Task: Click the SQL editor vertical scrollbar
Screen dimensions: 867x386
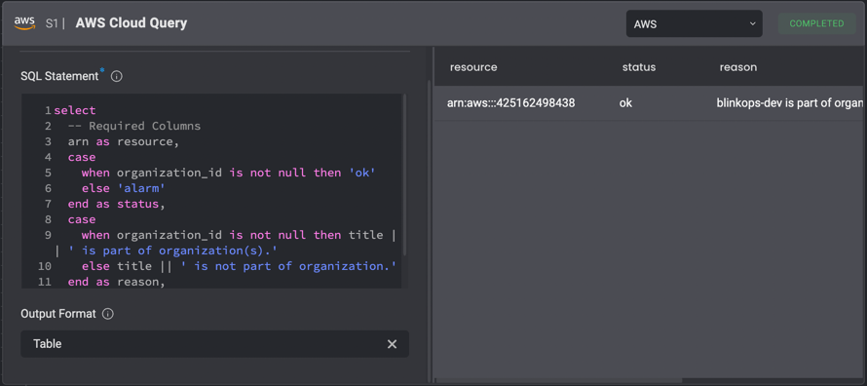Action: [404, 174]
